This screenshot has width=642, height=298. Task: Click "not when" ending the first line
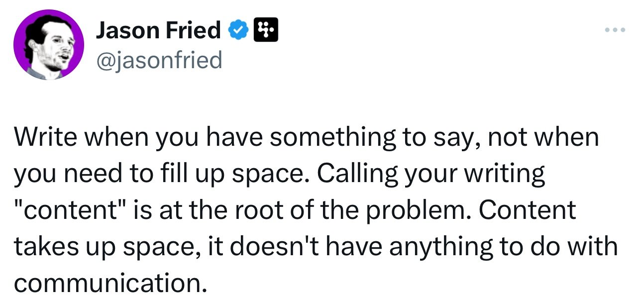[543, 137]
